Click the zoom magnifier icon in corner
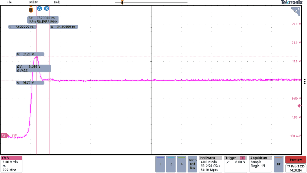Viewport: 307px width, 173px height. coord(296,11)
